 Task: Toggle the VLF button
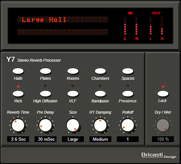(73, 93)
